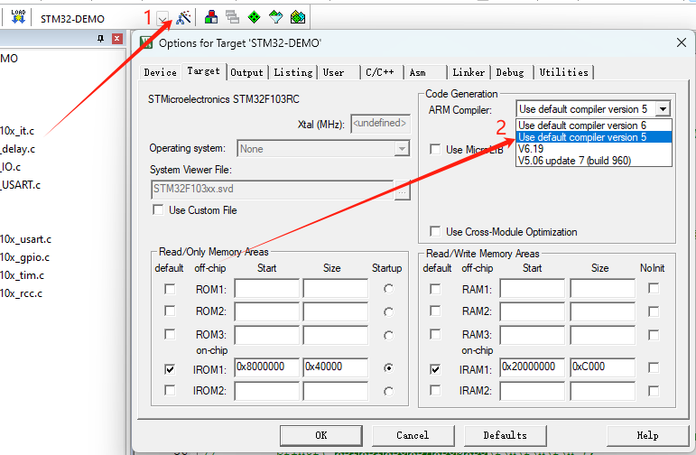Select the 10x_gpio.c file in project tree
The image size is (696, 455).
tap(25, 257)
